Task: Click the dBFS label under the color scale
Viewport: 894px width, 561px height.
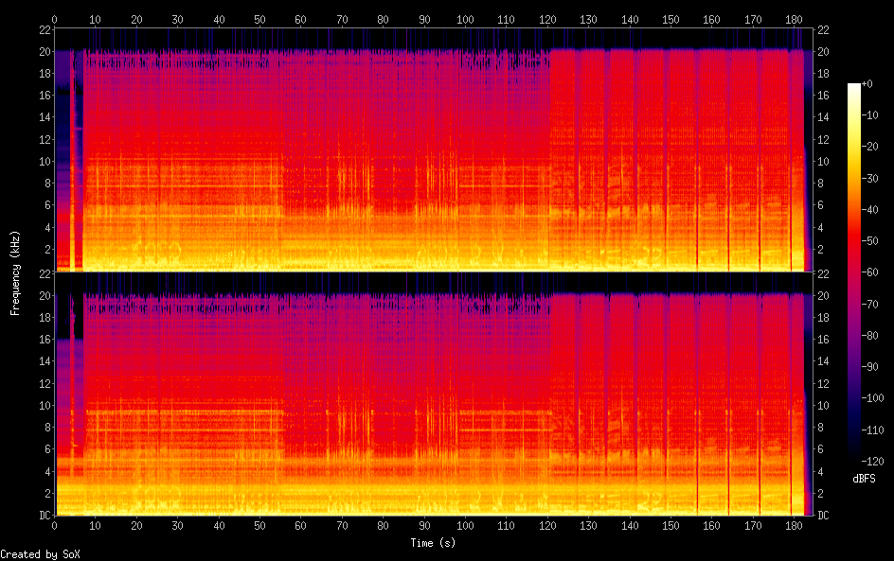Action: 863,480
